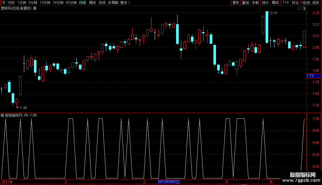Screen dimensions: 322x185
Task: Click the stock title 日线.前复权 text
Action: (16, 9)
